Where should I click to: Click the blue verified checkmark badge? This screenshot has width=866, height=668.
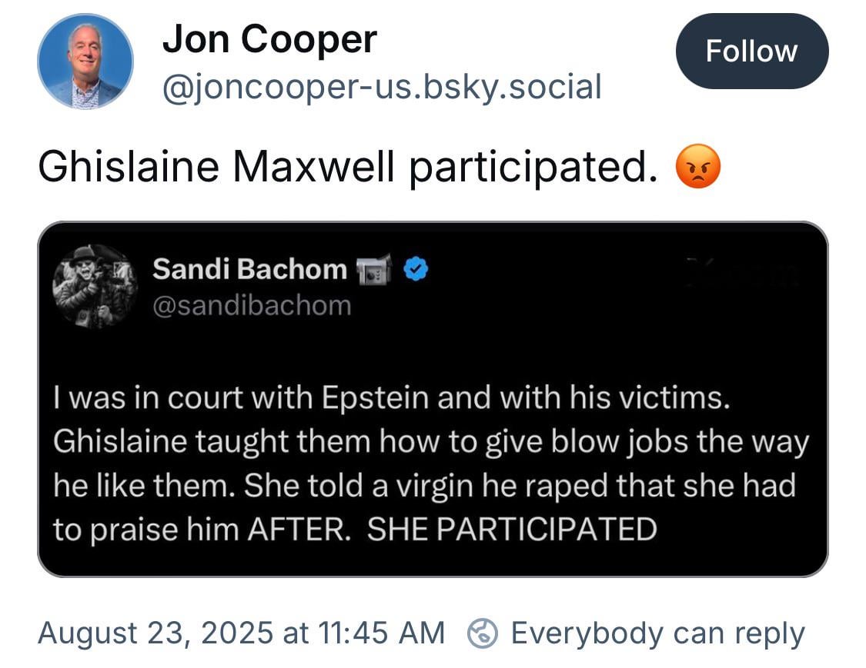pos(416,269)
